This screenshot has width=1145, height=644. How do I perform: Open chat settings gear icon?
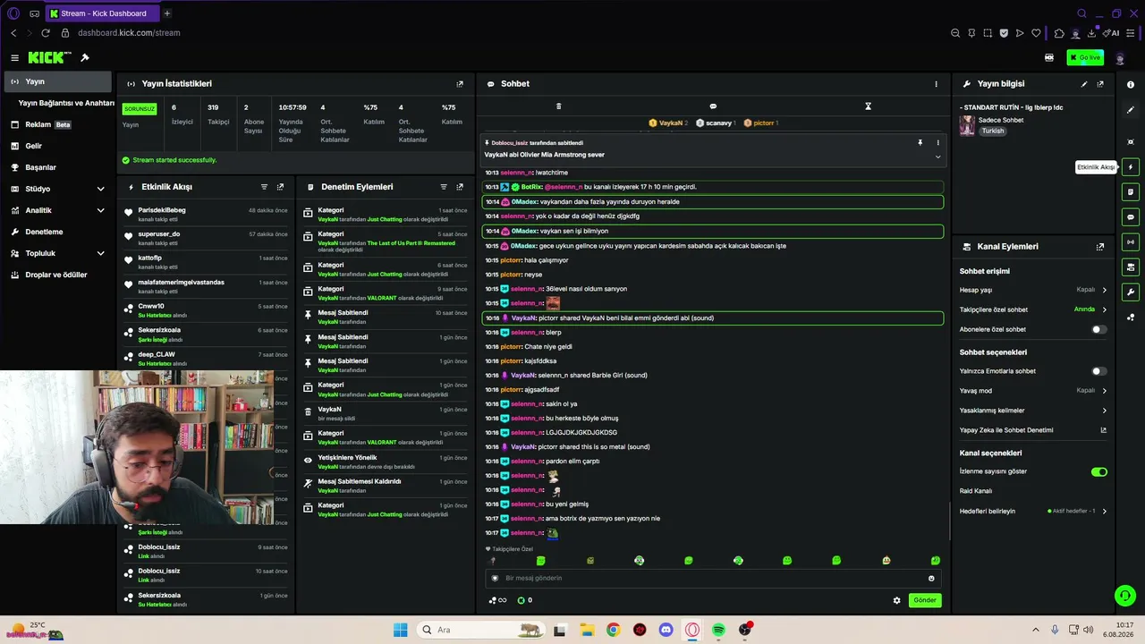[896, 600]
